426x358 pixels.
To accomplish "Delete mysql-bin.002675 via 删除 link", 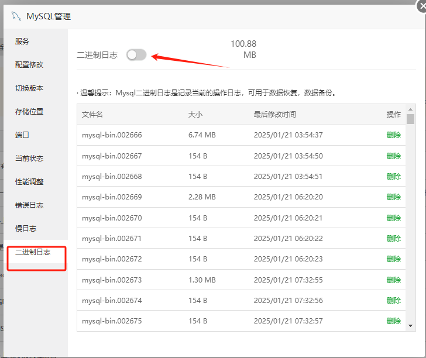I will click(394, 321).
